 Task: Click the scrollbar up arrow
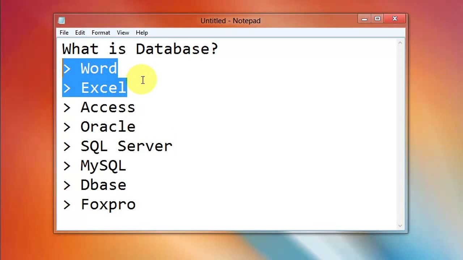(x=400, y=43)
